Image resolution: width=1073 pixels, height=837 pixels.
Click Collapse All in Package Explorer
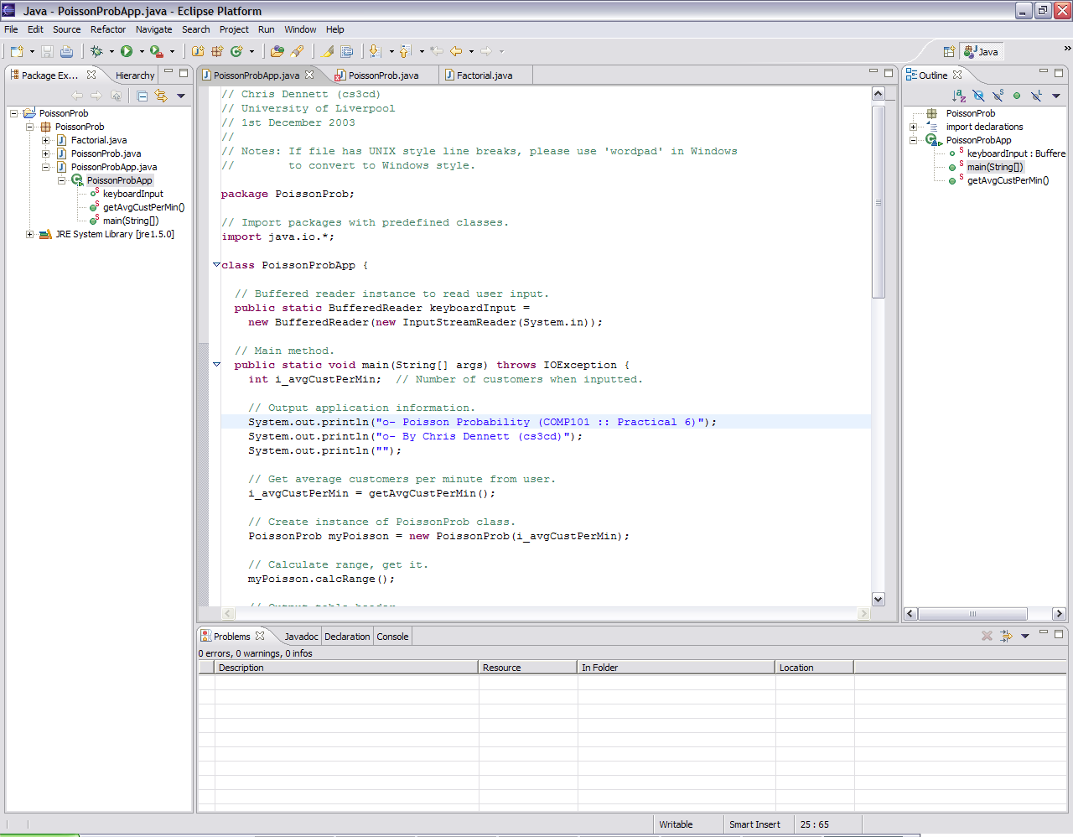point(142,96)
